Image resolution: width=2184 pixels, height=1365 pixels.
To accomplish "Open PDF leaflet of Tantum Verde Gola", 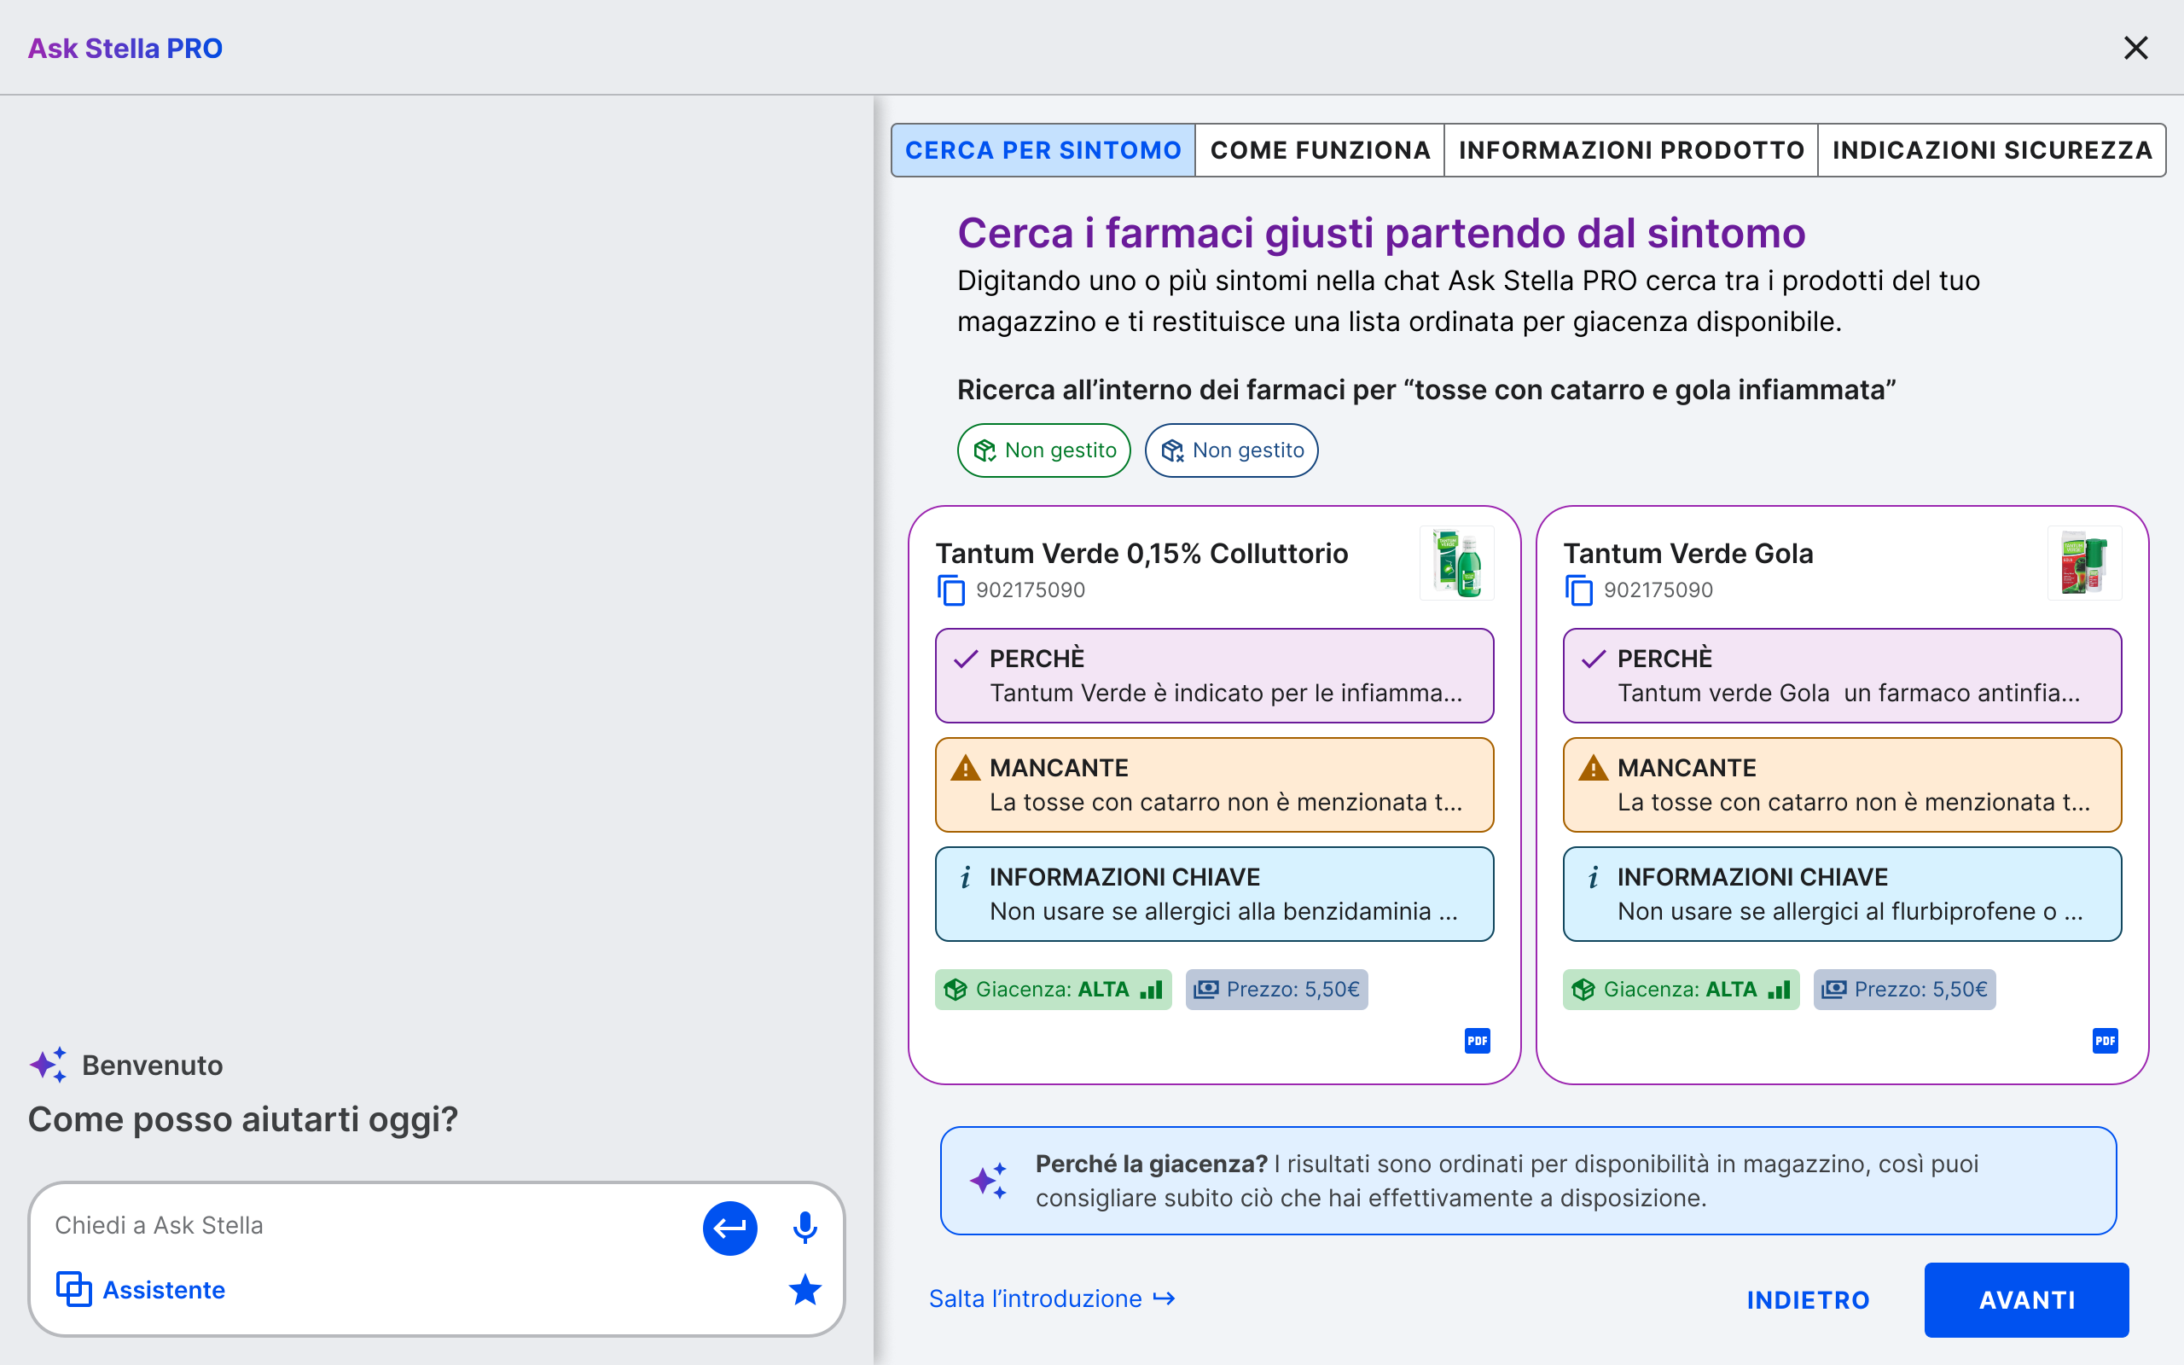I will (x=2106, y=1041).
